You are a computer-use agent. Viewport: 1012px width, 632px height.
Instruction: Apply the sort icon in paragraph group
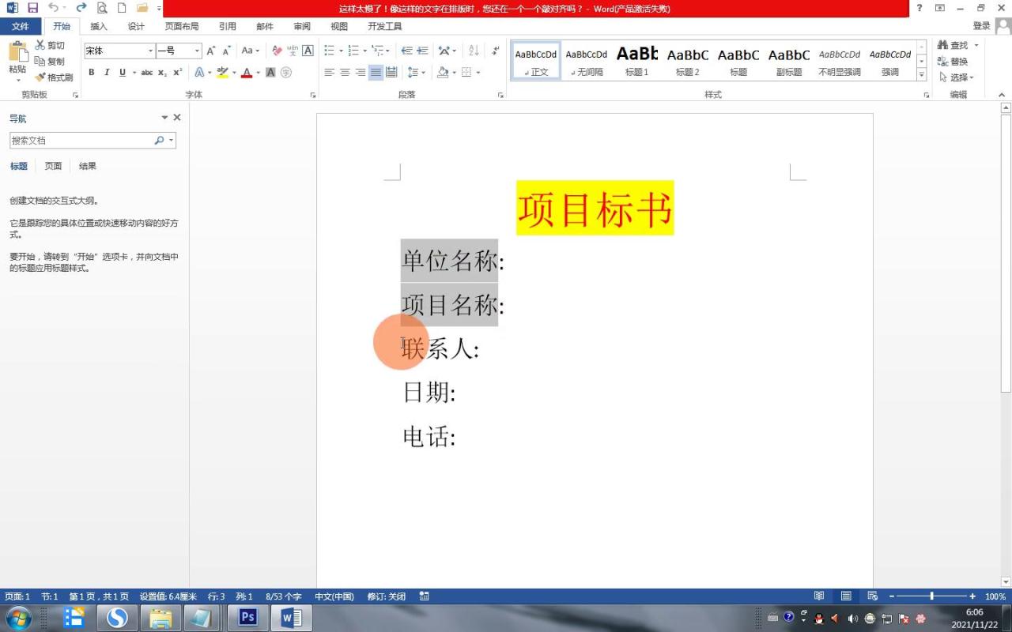pos(473,50)
